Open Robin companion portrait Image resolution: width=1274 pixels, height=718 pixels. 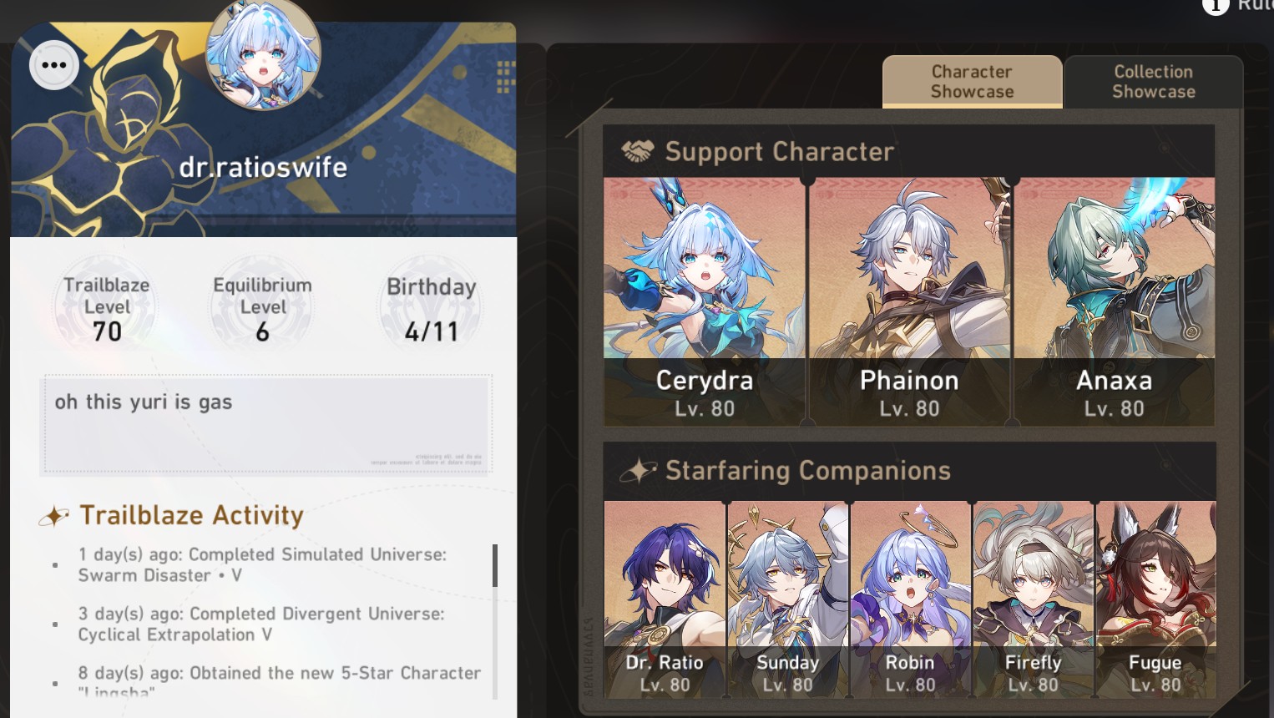click(x=910, y=599)
